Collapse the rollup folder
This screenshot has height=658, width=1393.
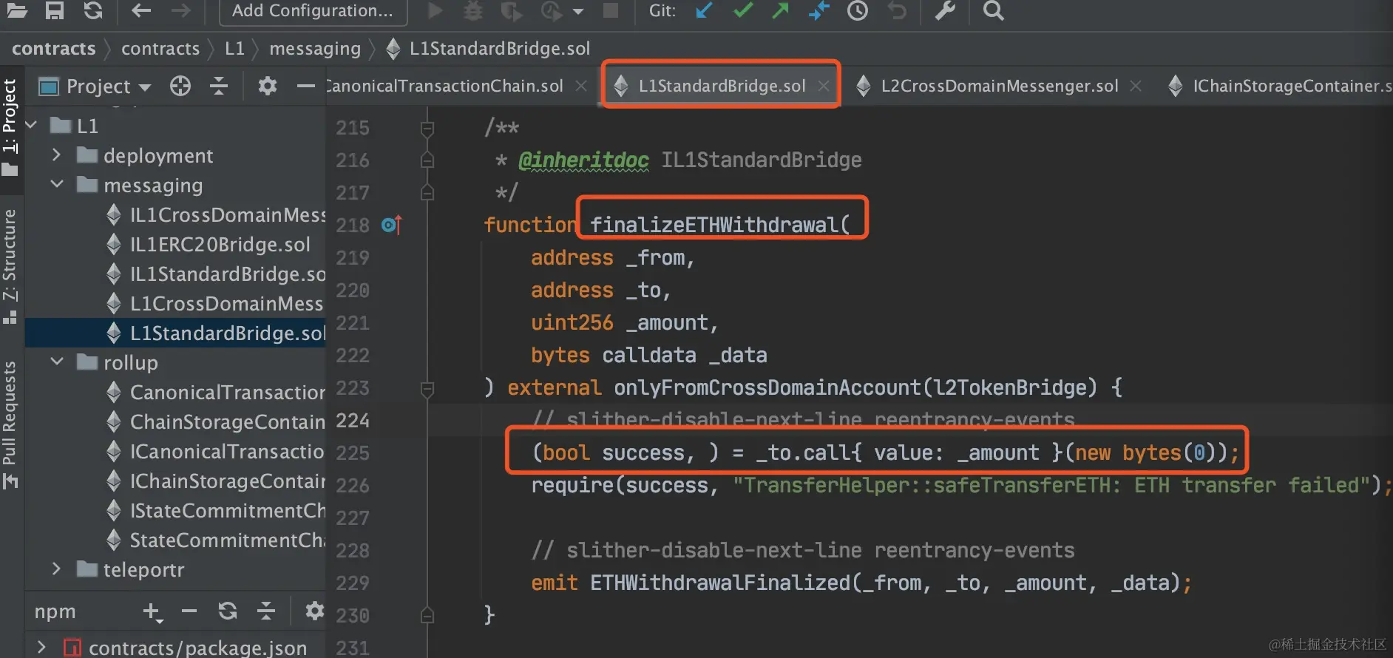57,362
